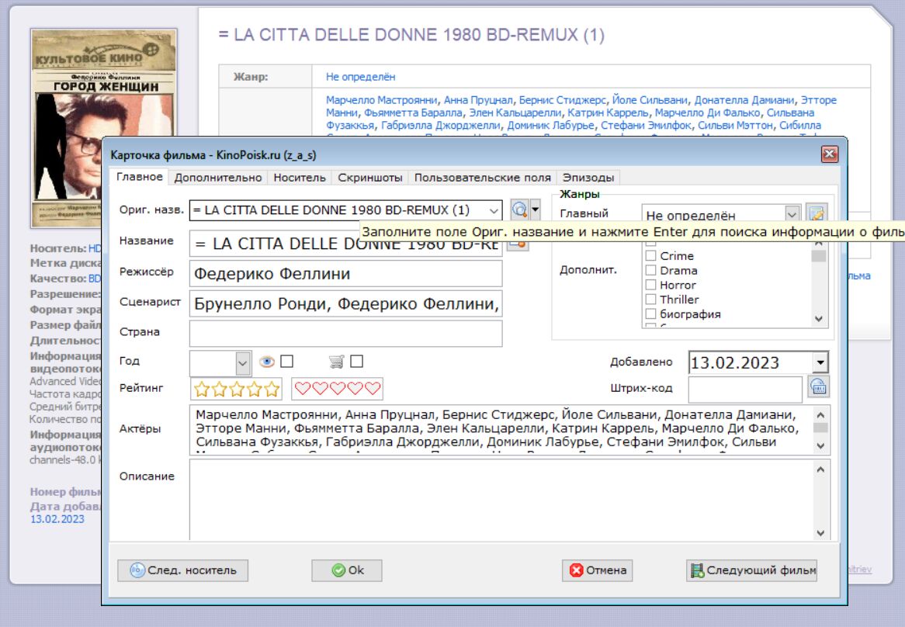Image resolution: width=905 pixels, height=627 pixels.
Task: Click the last red heart rating
Action: 373,389
